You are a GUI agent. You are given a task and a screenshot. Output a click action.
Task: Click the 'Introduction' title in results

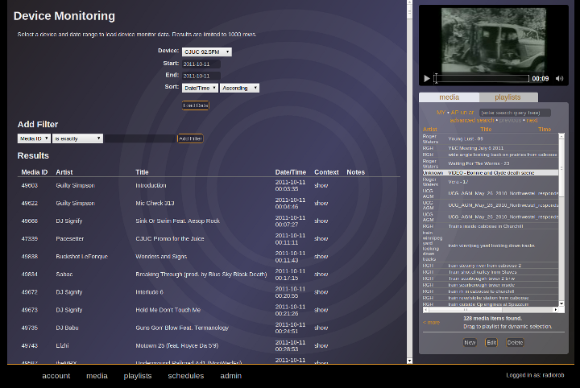pyautogui.click(x=151, y=185)
